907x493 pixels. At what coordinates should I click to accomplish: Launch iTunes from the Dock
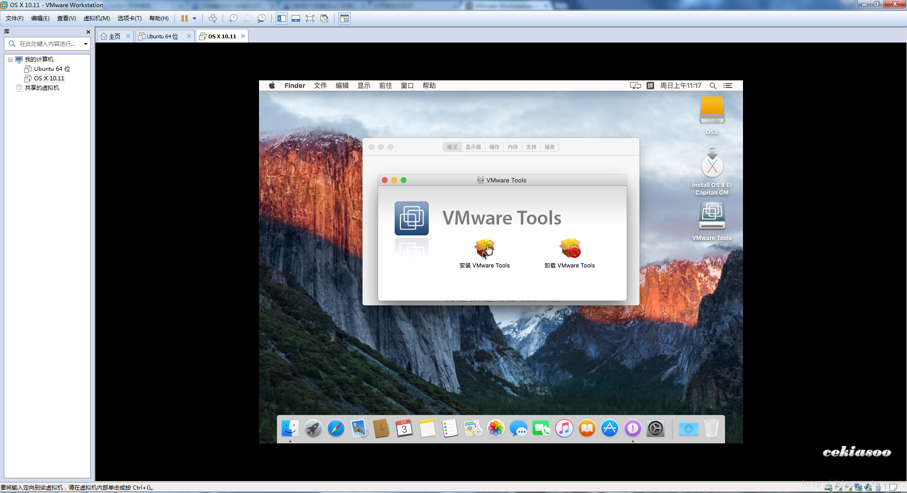click(564, 429)
